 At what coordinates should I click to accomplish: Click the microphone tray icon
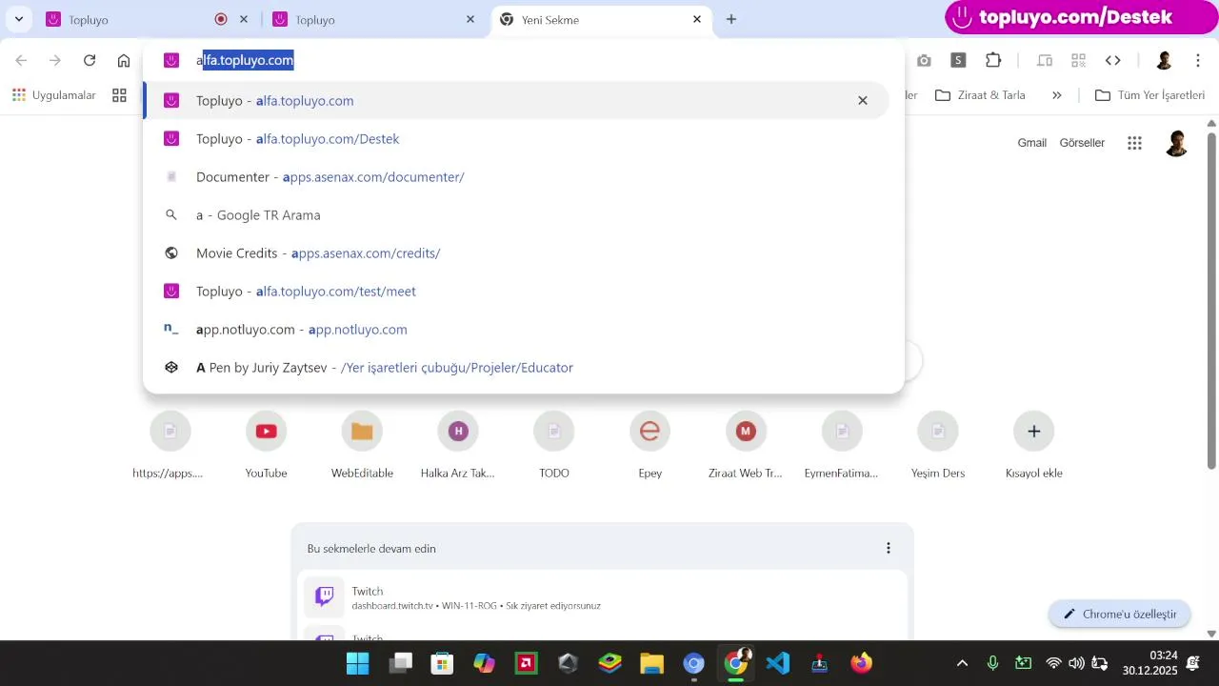[x=992, y=663]
